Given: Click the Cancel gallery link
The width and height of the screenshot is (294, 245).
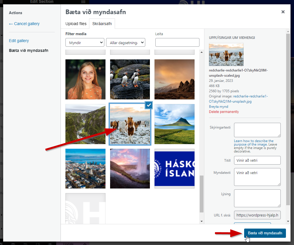Looking at the screenshot, I should 24,24.
